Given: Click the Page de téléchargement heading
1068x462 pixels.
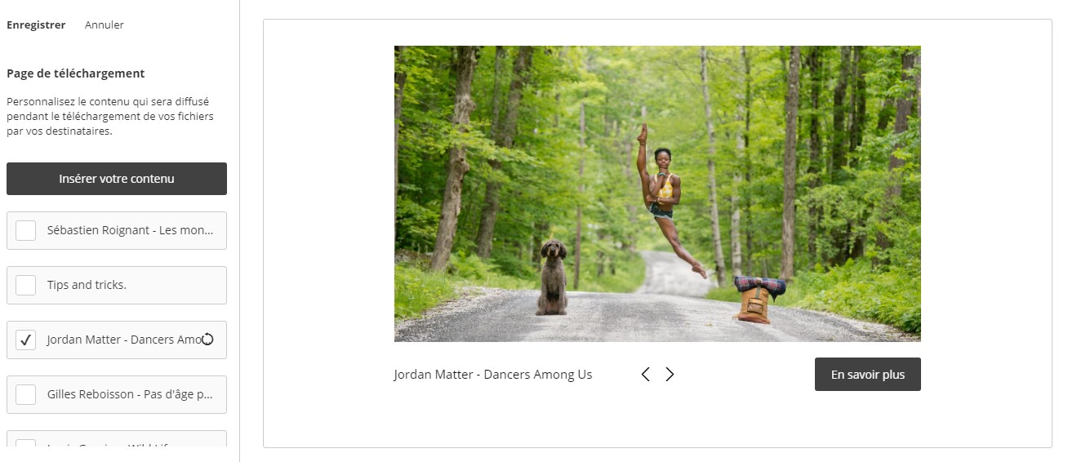Looking at the screenshot, I should 76,73.
